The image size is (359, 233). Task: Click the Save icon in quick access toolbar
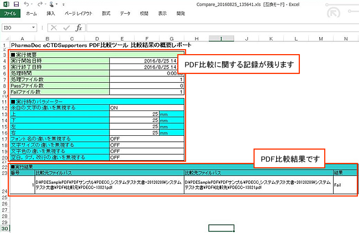click(17, 4)
